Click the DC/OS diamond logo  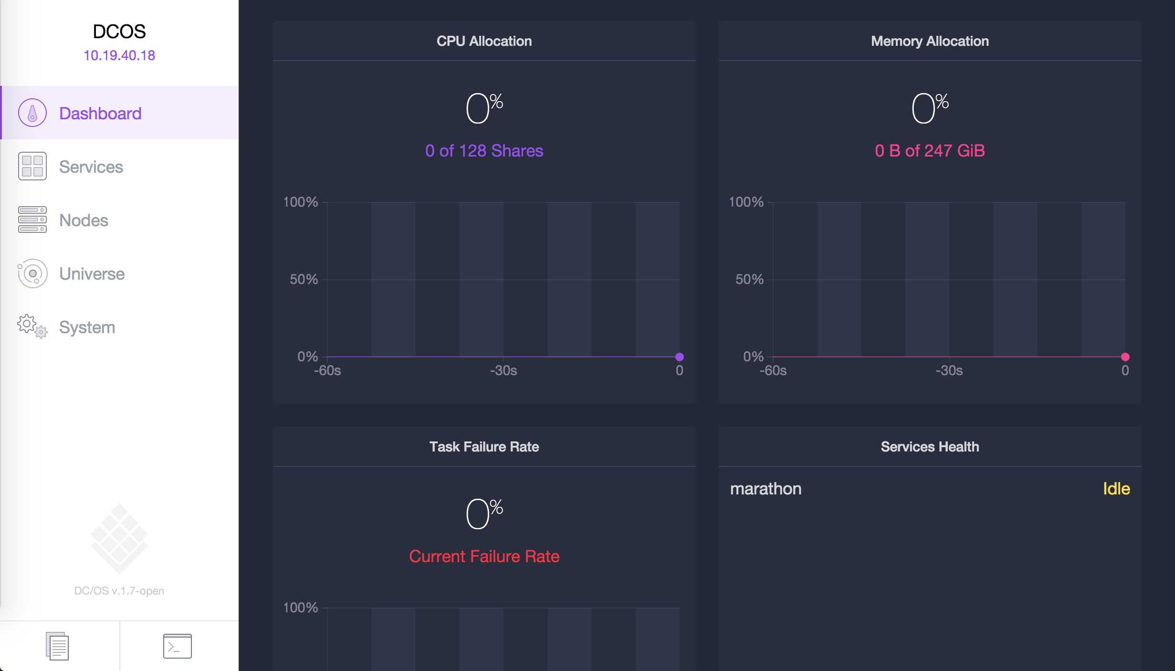point(119,538)
